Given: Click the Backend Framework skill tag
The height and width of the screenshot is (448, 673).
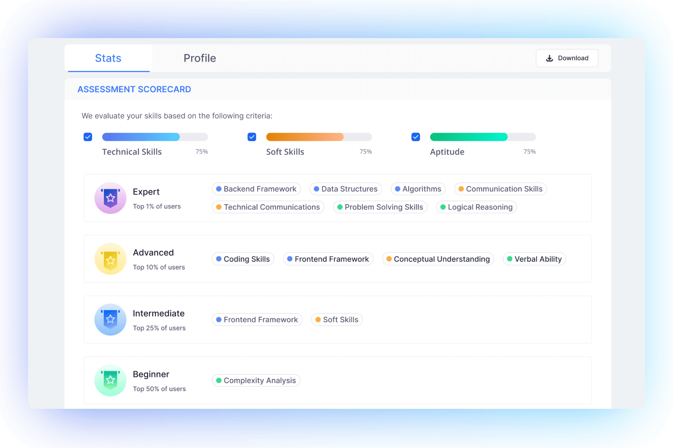Looking at the screenshot, I should click(256, 189).
